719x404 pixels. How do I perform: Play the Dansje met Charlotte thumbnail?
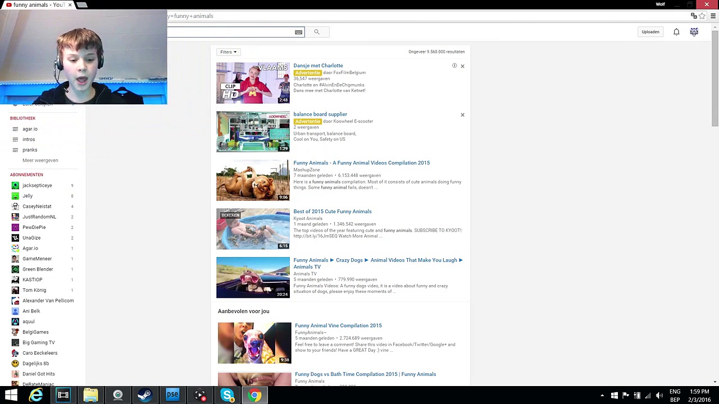coord(253,83)
